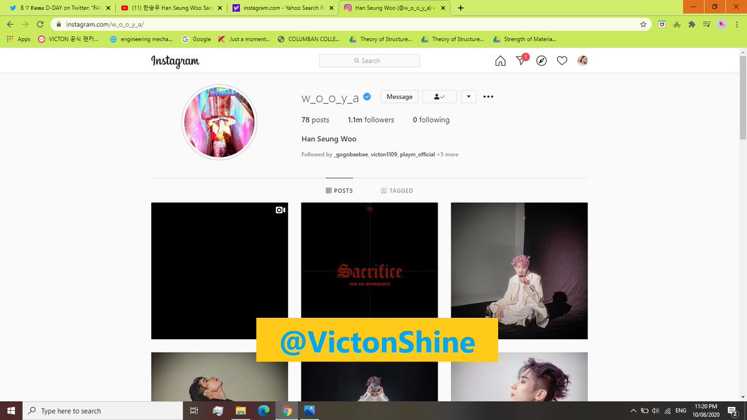Image resolution: width=747 pixels, height=420 pixels.
Task: Open the notification center icon
Action: click(733, 411)
